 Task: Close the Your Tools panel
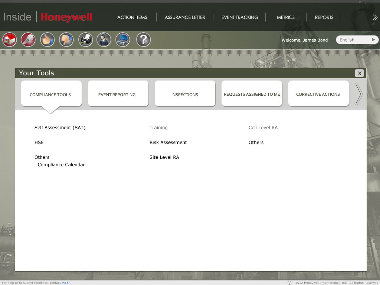tap(359, 73)
